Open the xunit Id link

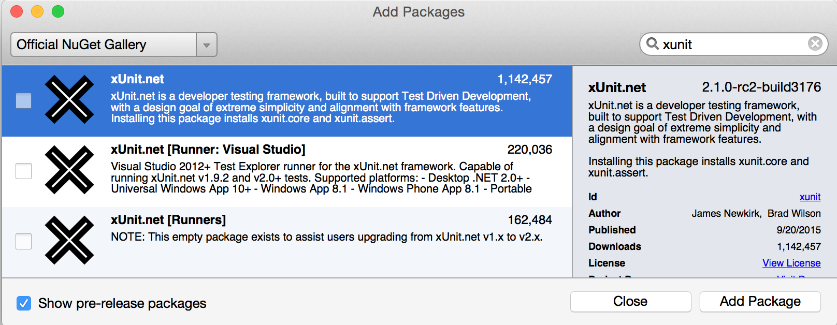pos(810,197)
